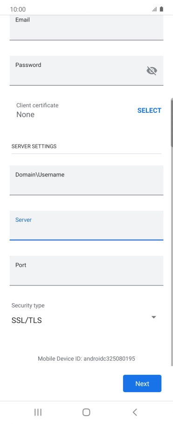Image resolution: width=173 pixels, height=424 pixels.
Task: Click the Server input field
Action: pos(87,225)
